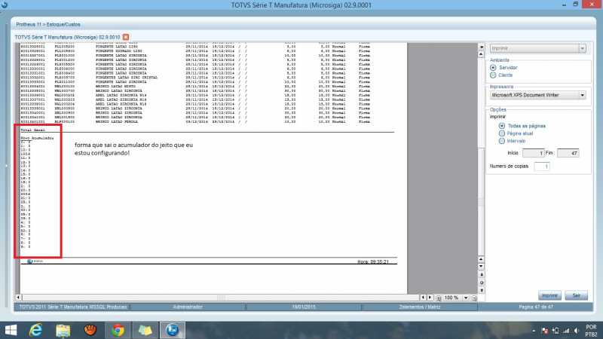Open the Windows Start button
The height and width of the screenshot is (339, 603).
pos(11,330)
